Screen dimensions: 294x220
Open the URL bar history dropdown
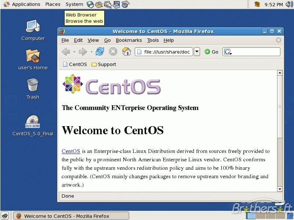(x=197, y=52)
